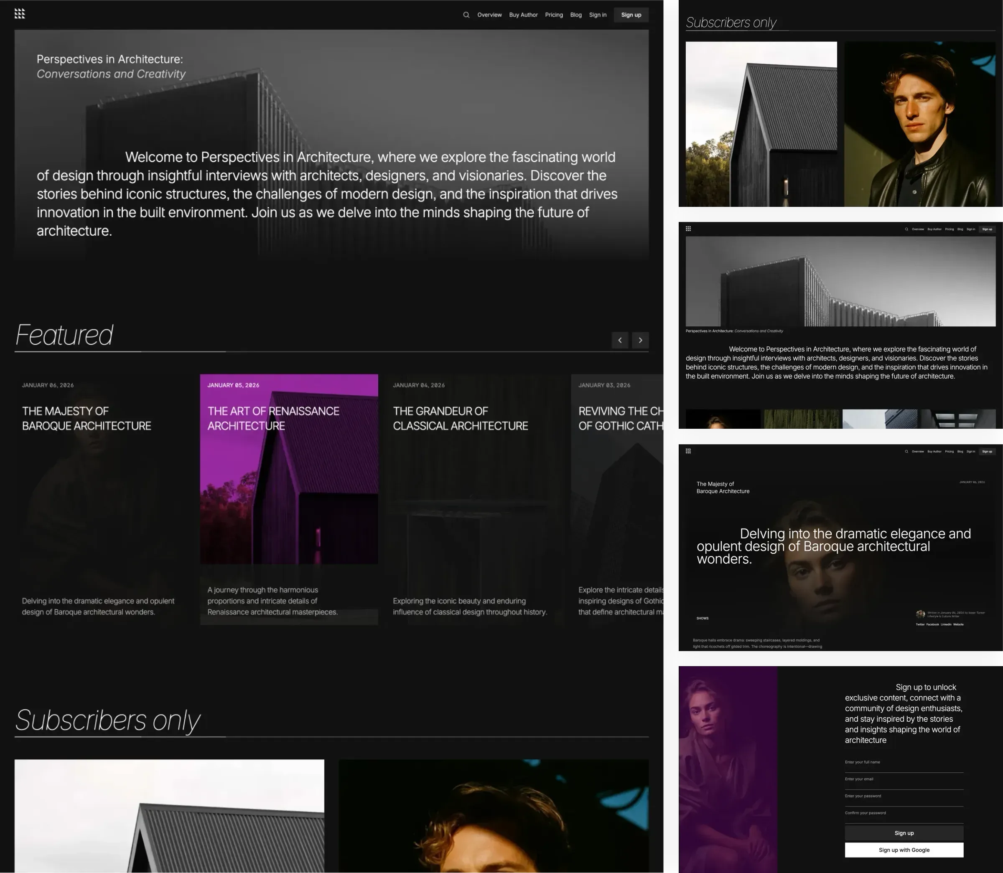The height and width of the screenshot is (873, 1003).
Task: Click Twitter link in Baroque article preview
Action: click(x=920, y=624)
